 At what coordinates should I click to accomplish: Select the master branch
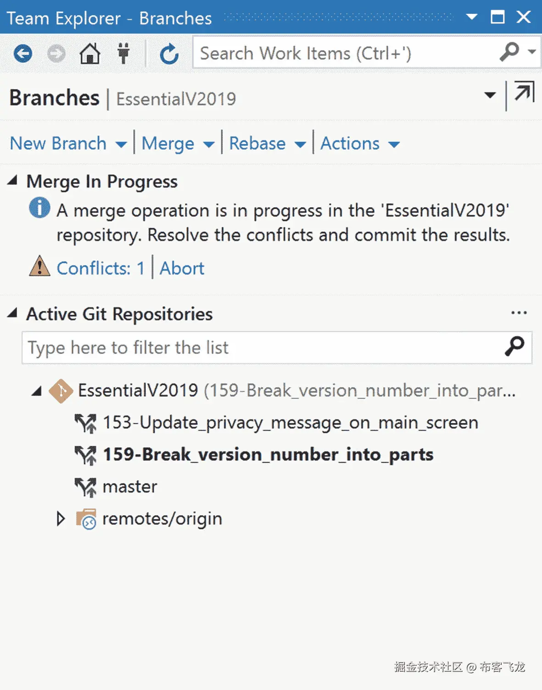pos(130,487)
